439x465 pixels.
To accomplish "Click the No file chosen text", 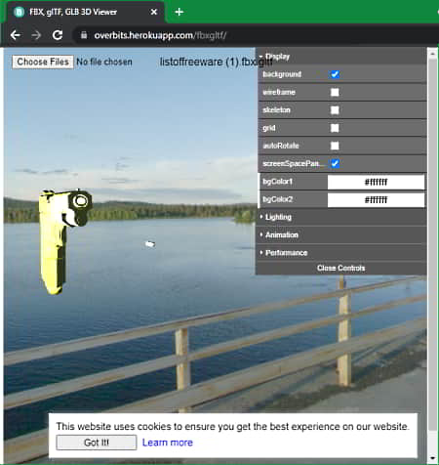I will coord(104,62).
